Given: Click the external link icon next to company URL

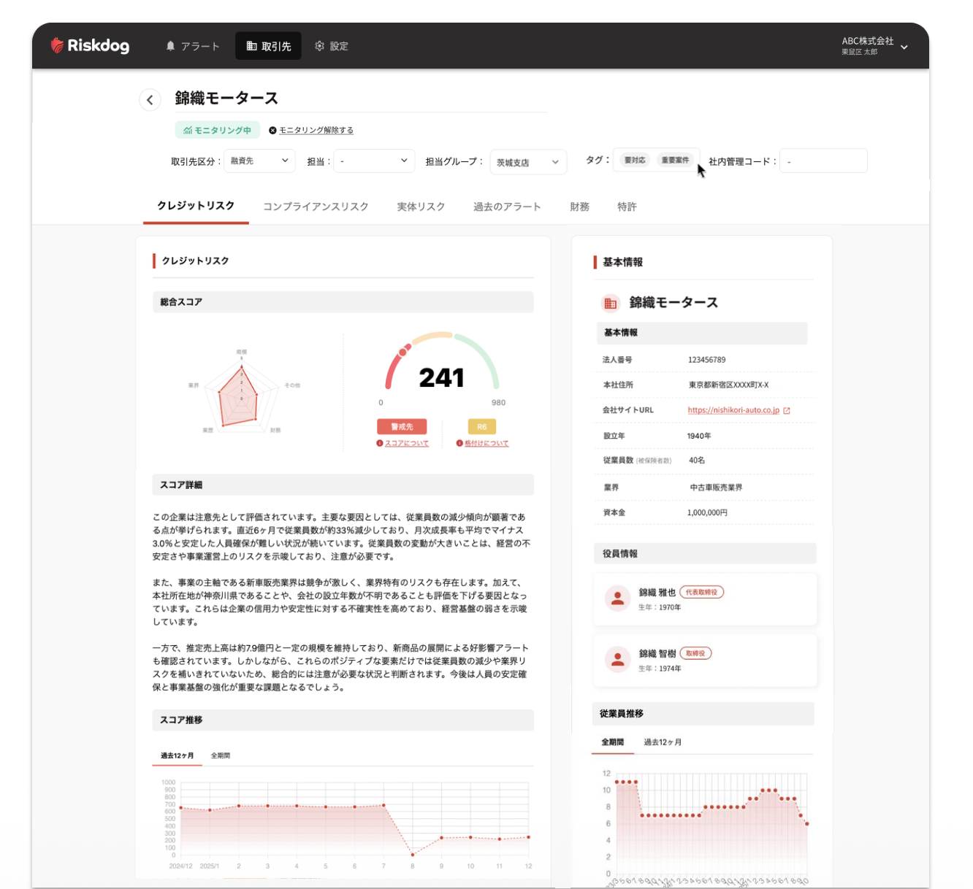Looking at the screenshot, I should coord(787,410).
